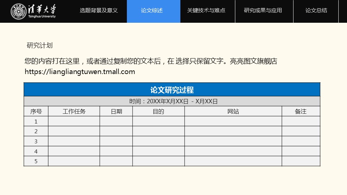This screenshot has height=195, width=347.
Task: Click the 研究计划 heading text
Action: (x=40, y=45)
